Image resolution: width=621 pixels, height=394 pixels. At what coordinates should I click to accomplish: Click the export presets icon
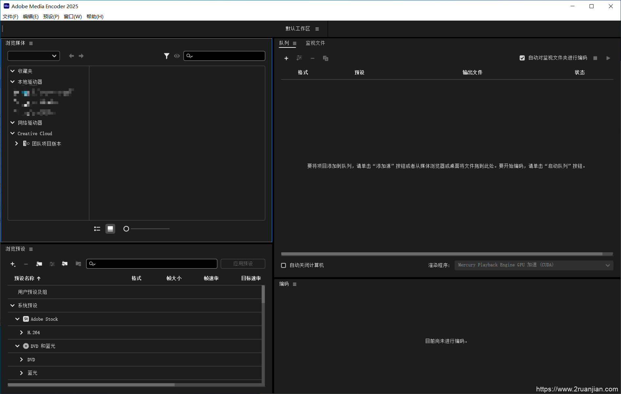coord(78,264)
